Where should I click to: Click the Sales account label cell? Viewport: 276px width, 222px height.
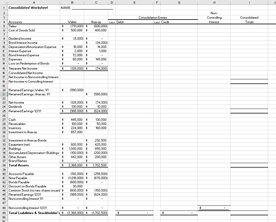(34, 26)
